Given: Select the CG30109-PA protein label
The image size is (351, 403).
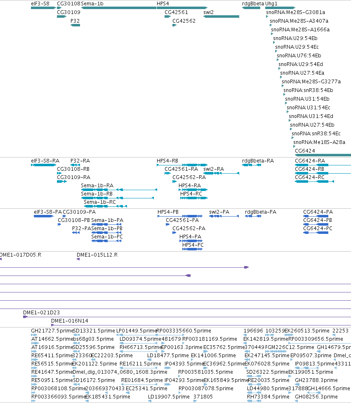Looking at the screenshot, I should point(80,212).
